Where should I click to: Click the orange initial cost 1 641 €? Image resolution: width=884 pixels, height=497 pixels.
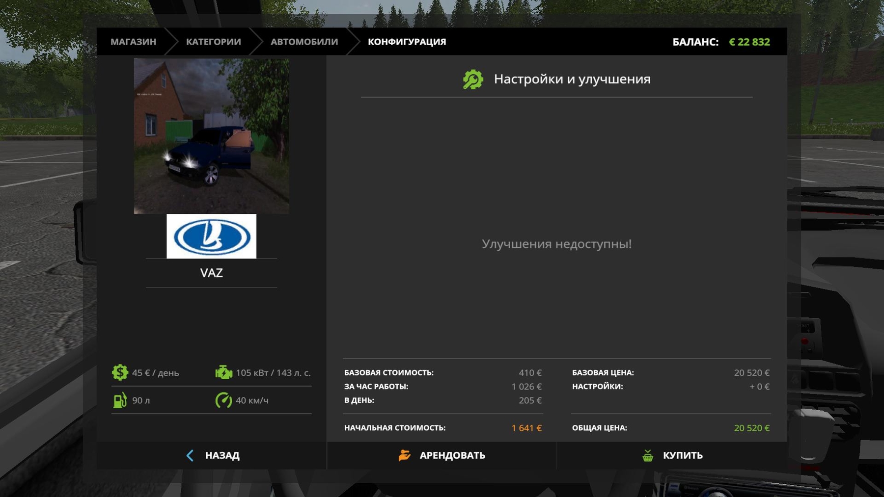coord(526,428)
